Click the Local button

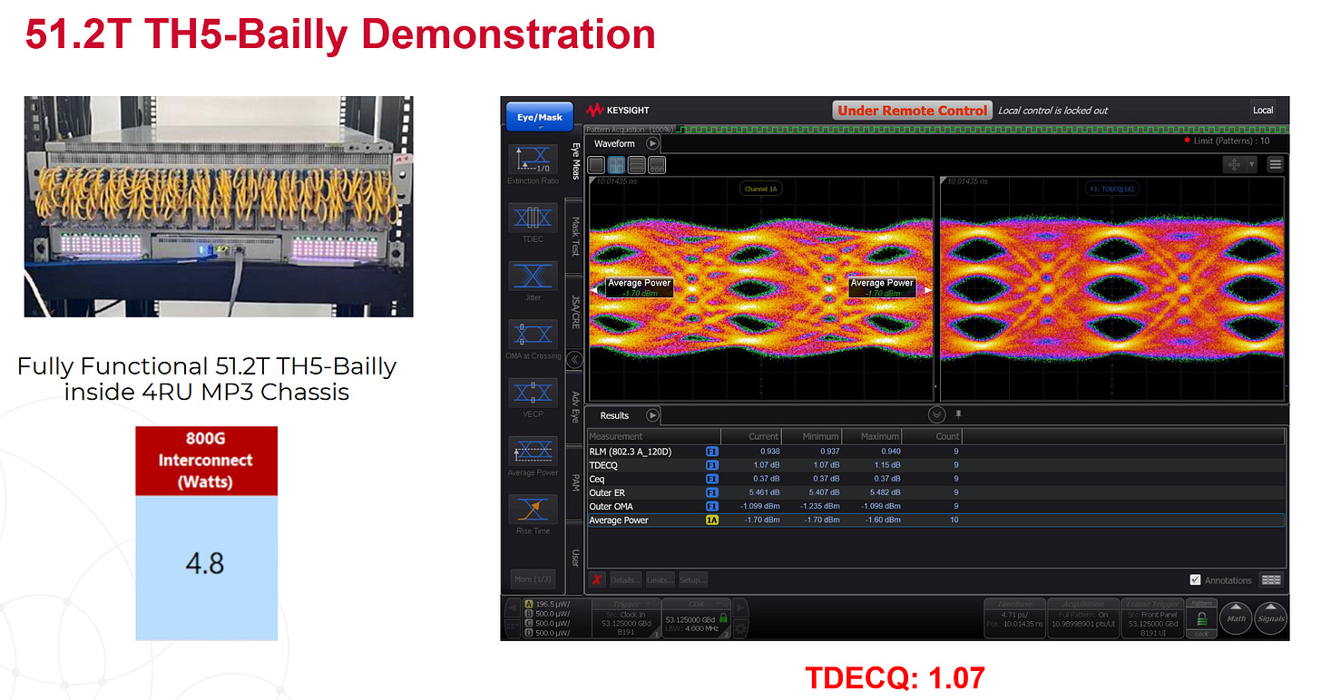1263,110
